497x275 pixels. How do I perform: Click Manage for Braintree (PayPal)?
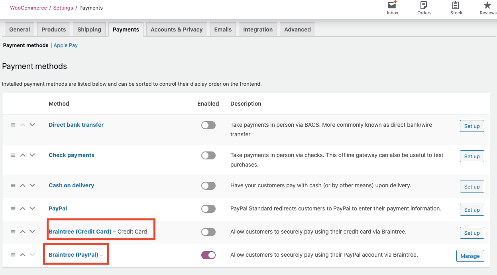470,256
